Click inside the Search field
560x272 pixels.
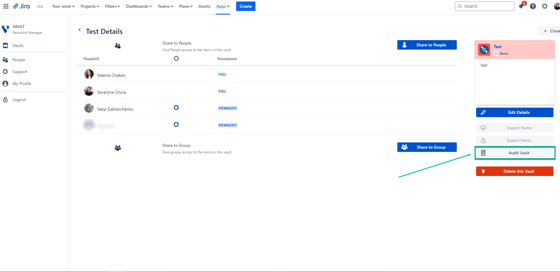pos(485,6)
